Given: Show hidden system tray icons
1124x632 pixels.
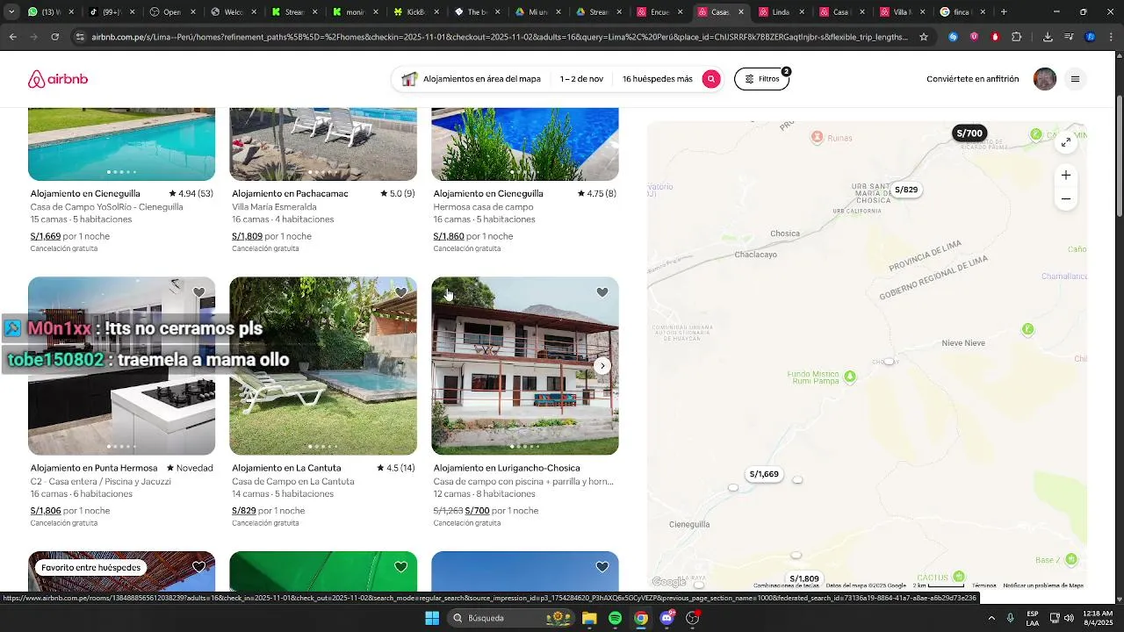Looking at the screenshot, I should tap(992, 618).
